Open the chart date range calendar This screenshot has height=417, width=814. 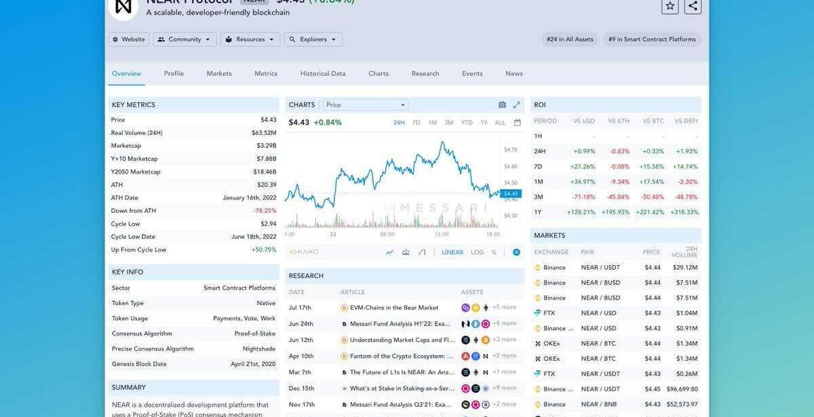pyautogui.click(x=518, y=123)
